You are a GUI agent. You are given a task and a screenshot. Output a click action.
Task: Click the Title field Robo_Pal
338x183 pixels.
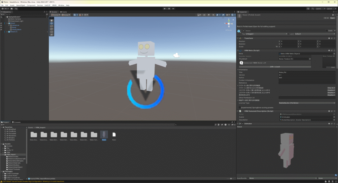pos(307,72)
